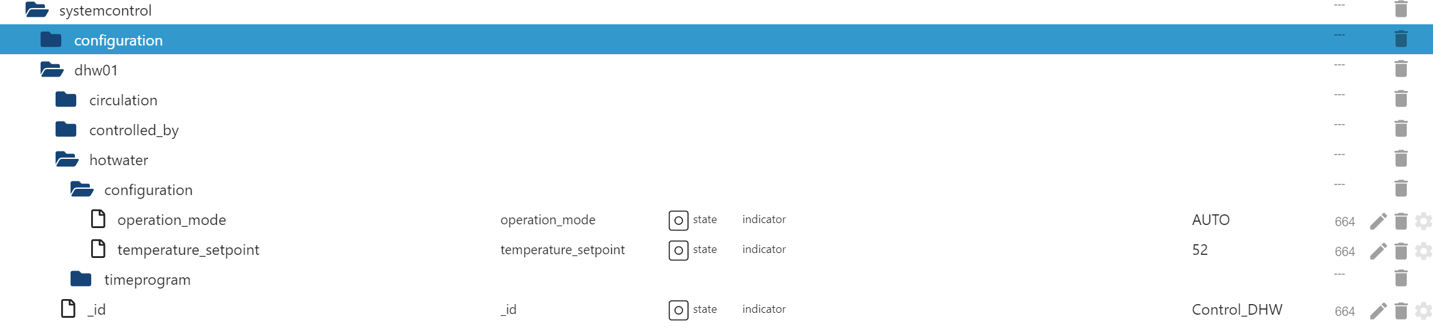
Task: Delete the systemcontrol folder via trash icon
Action: pos(1401,9)
